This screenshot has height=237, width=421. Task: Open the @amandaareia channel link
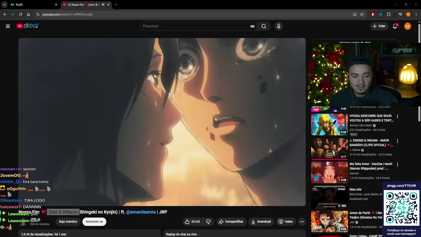(x=141, y=212)
